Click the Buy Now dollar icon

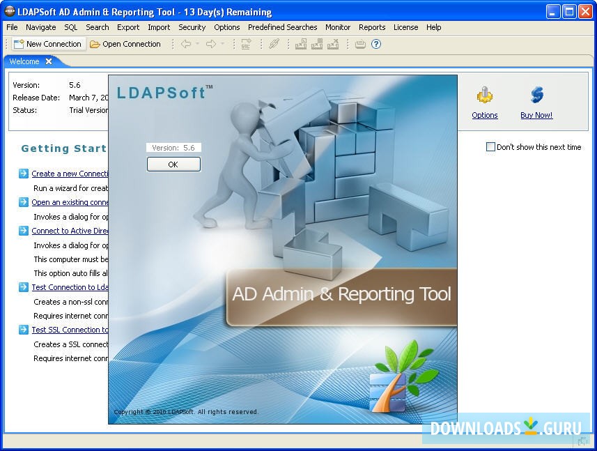[x=536, y=94]
